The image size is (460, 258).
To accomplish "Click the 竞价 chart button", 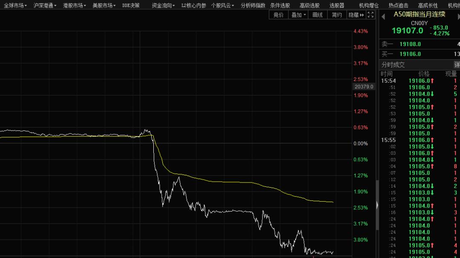I will click(279, 14).
